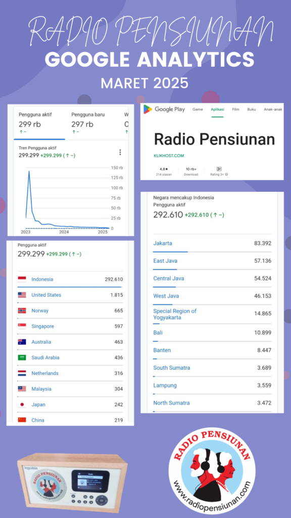Click the Netherlands flag icon
Image resolution: width=291 pixels, height=518 pixels.
pyautogui.click(x=22, y=373)
